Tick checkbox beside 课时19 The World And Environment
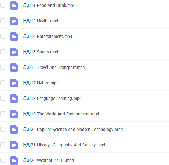Viewport: 169px width, 165px height. [x=3, y=114]
